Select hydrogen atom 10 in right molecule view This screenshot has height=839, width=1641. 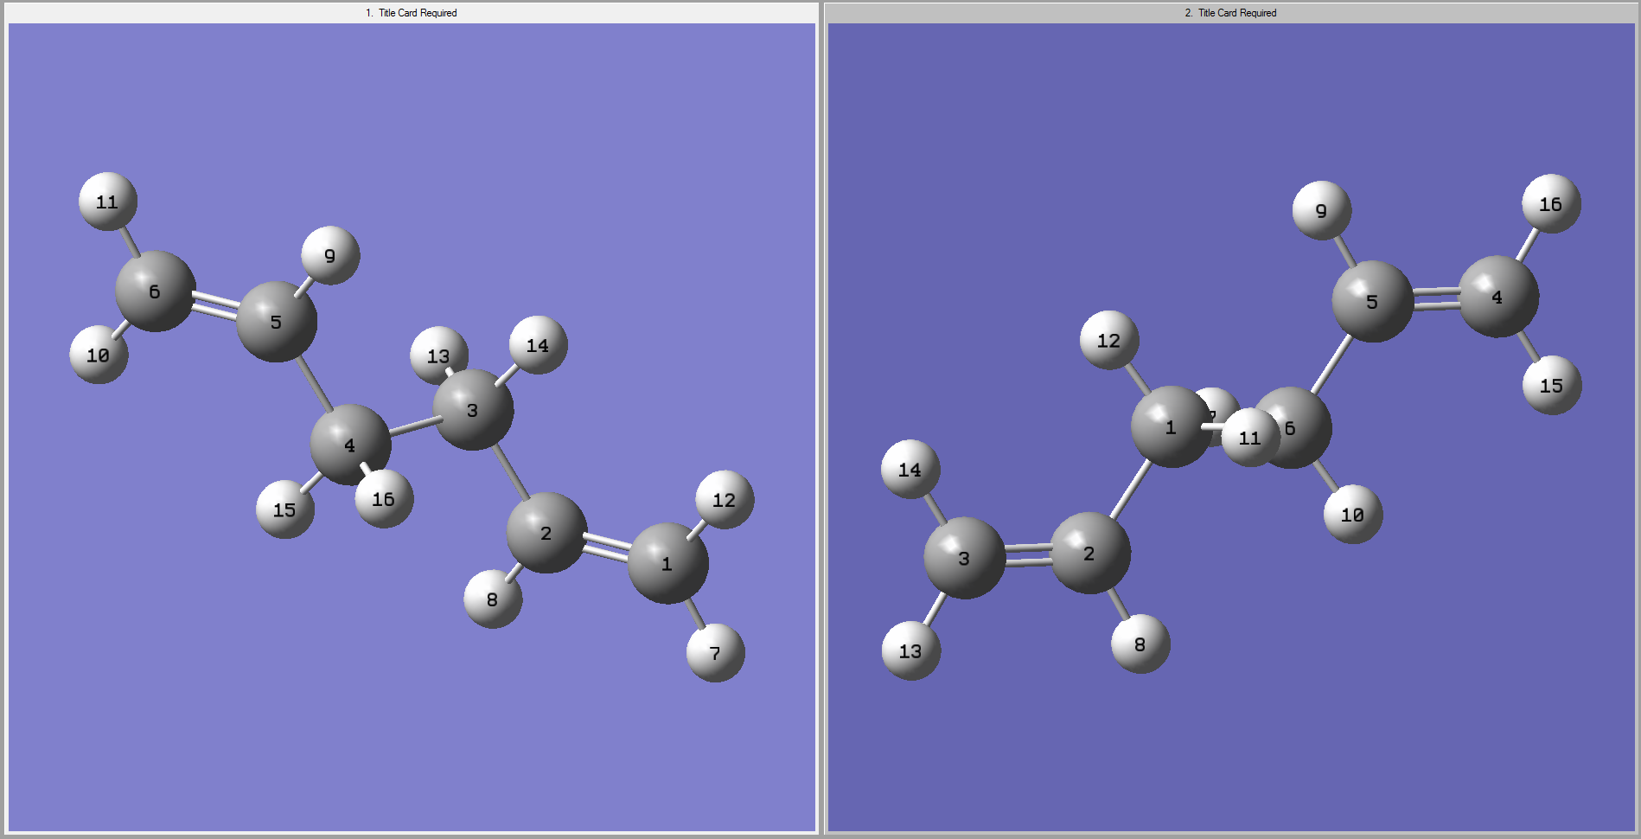click(1352, 515)
